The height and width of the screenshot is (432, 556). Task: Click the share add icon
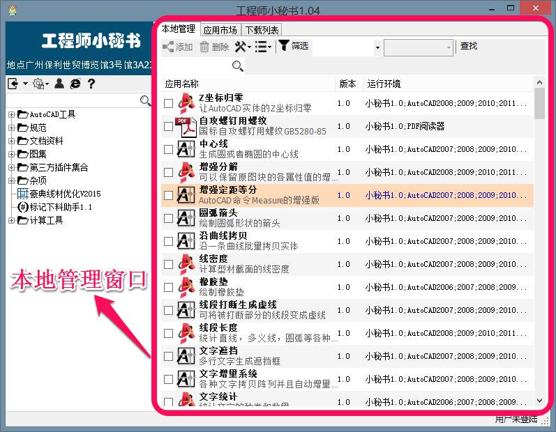tap(167, 47)
